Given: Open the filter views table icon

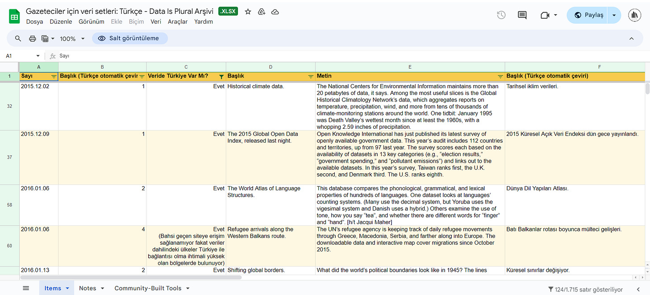Looking at the screenshot, I should tap(45, 39).
